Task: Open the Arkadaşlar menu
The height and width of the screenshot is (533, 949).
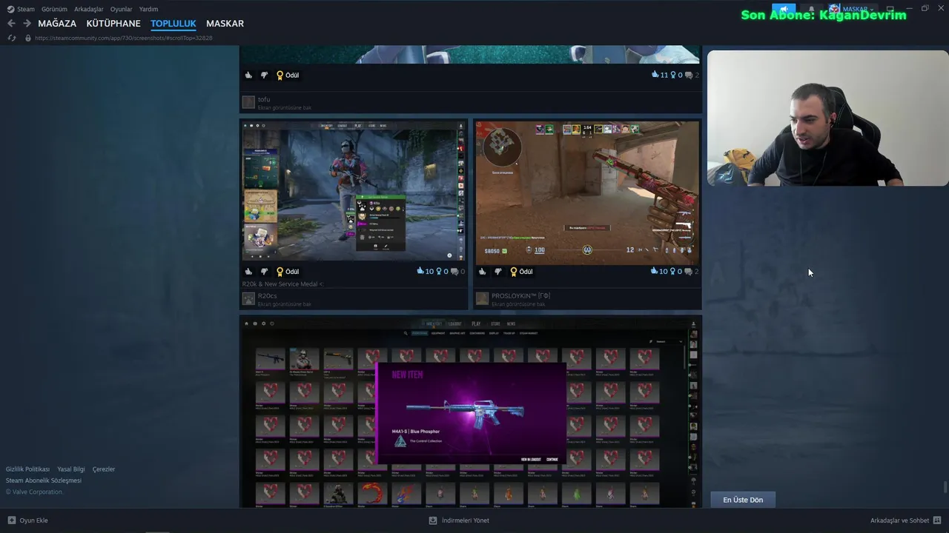Action: pyautogui.click(x=89, y=9)
